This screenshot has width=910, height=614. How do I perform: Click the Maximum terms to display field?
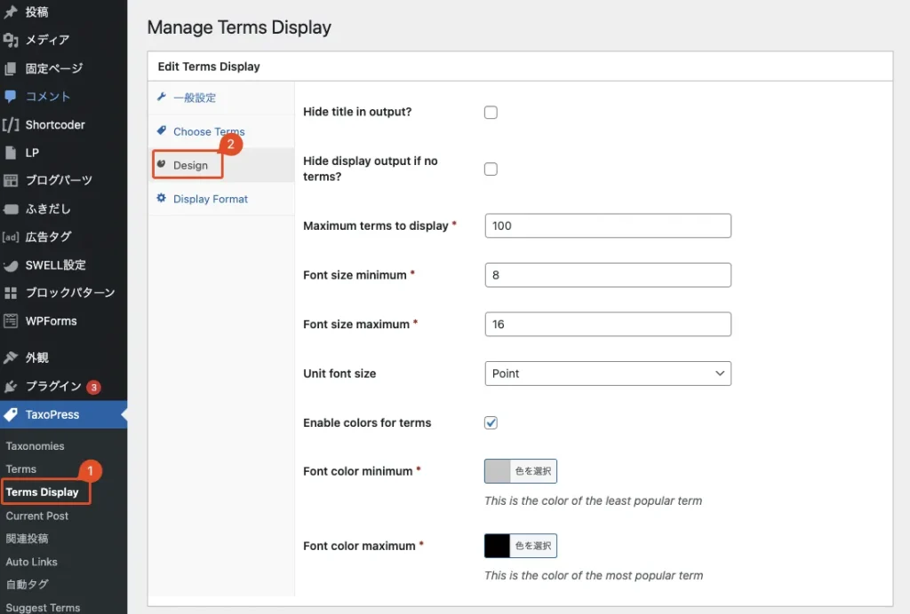point(608,225)
